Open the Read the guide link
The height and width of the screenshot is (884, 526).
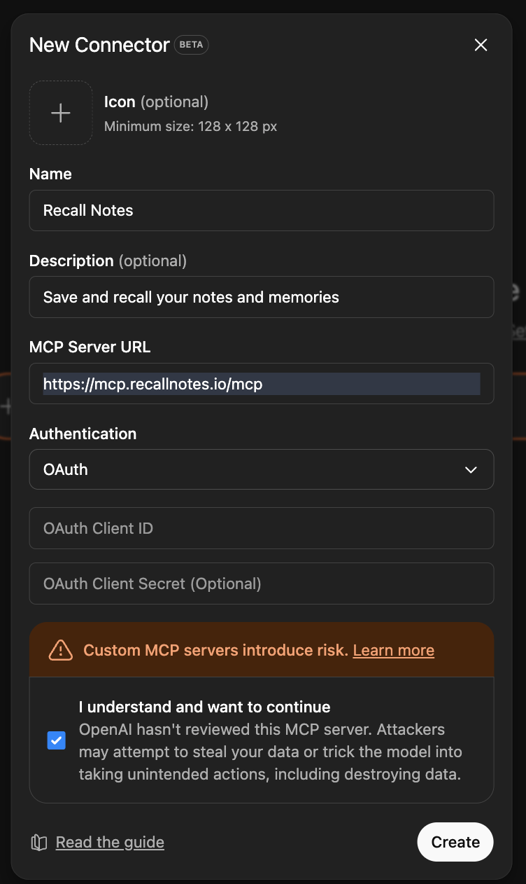[x=110, y=842]
